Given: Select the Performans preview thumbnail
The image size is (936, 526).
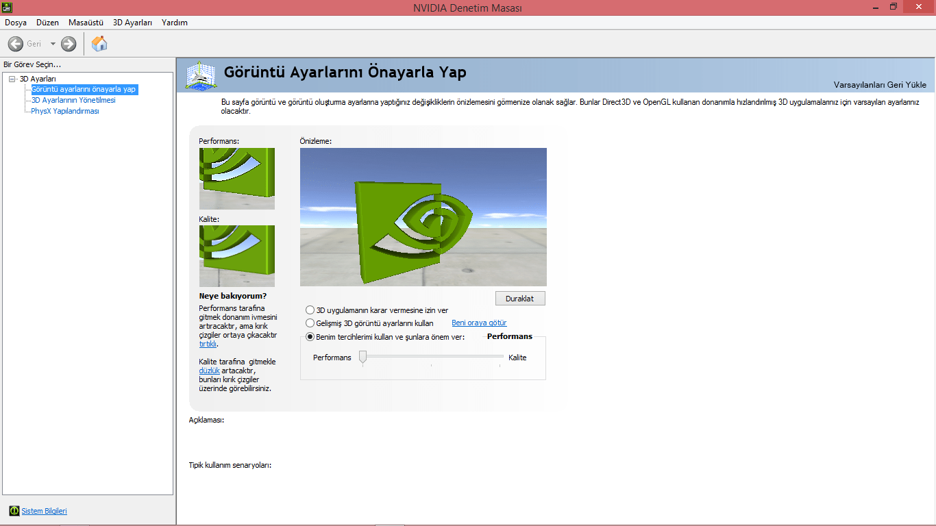Looking at the screenshot, I should pyautogui.click(x=236, y=178).
